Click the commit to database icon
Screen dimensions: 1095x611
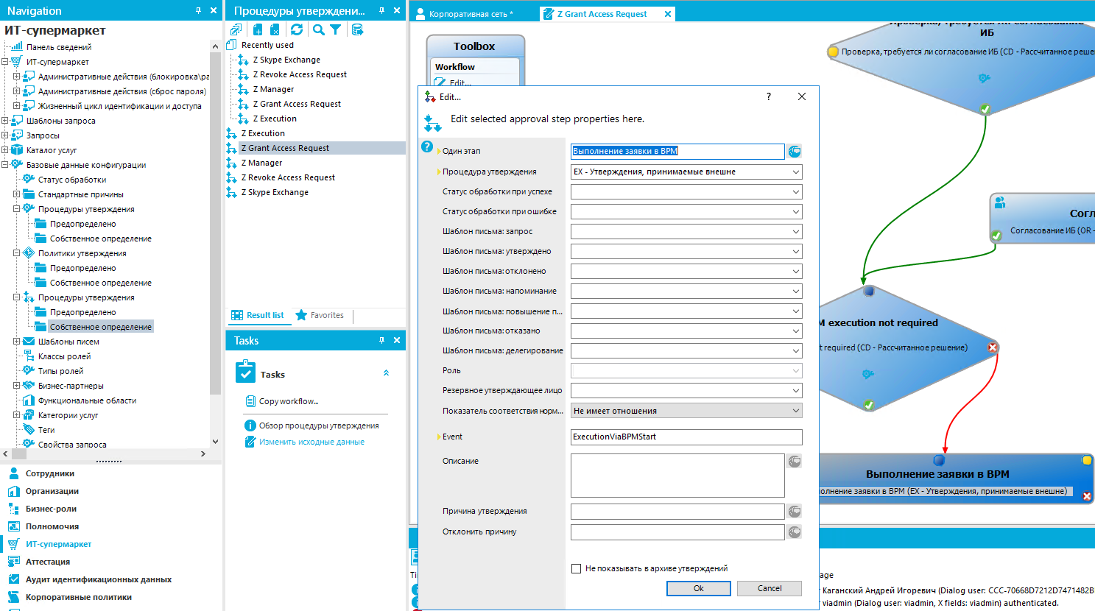tap(357, 29)
